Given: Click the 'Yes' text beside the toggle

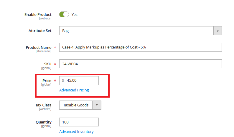Looking at the screenshot, I should coord(75,14).
